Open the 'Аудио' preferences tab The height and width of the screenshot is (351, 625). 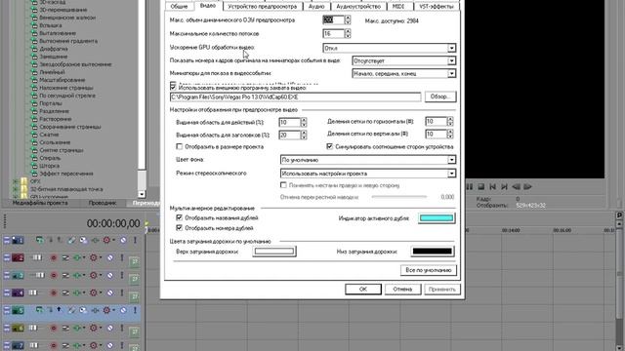[316, 7]
